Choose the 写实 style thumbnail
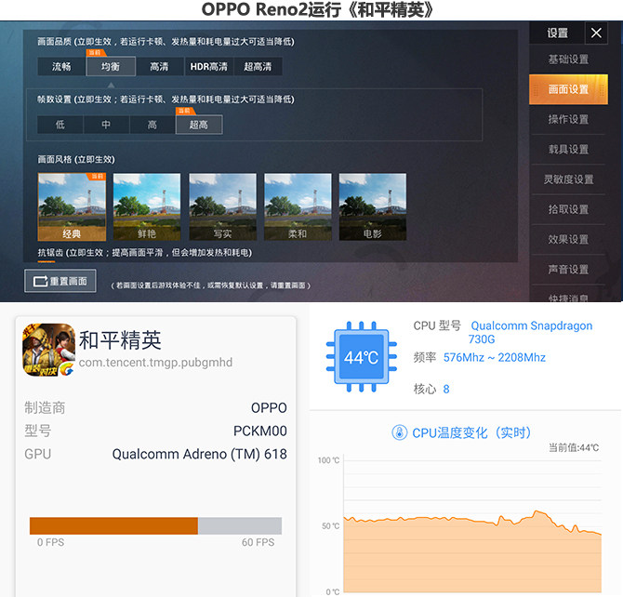This screenshot has height=597, width=623. click(x=222, y=206)
